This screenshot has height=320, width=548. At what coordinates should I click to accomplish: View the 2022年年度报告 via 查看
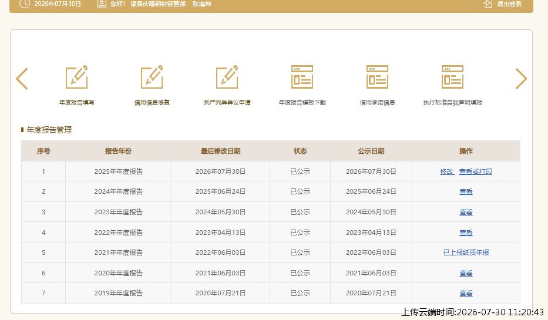(x=466, y=233)
